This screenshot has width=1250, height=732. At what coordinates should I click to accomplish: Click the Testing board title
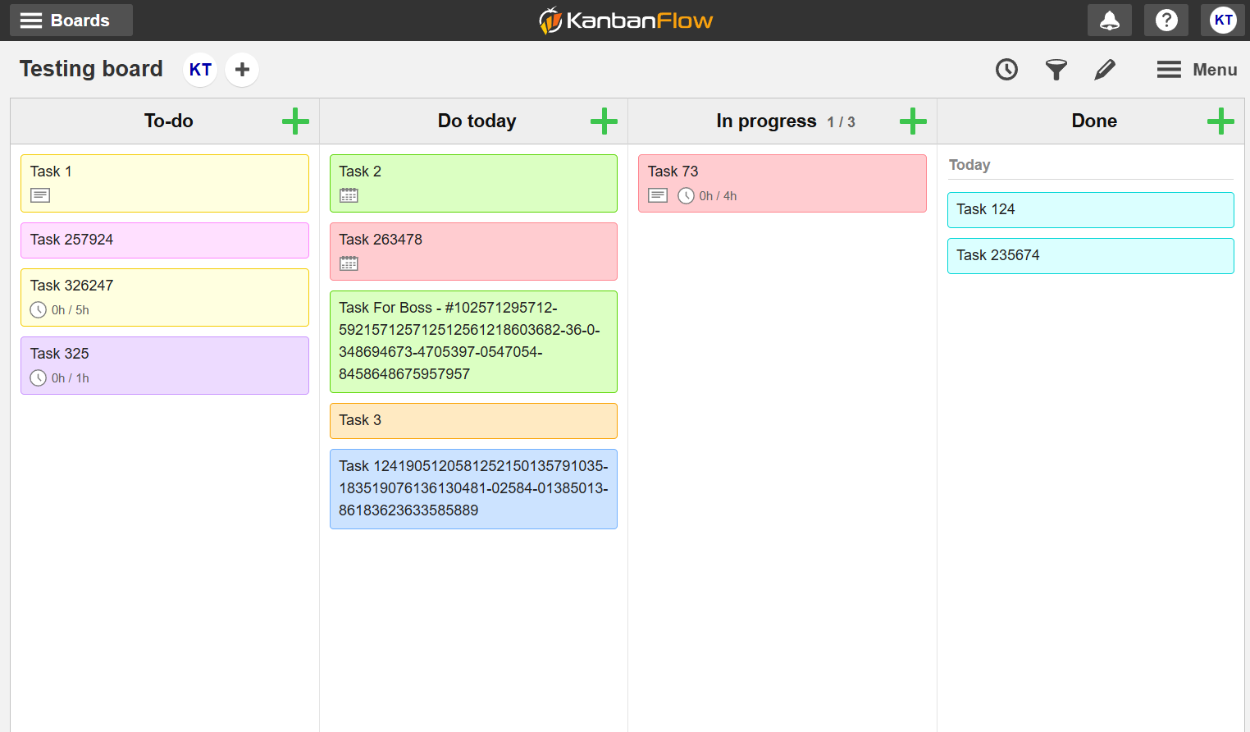(x=91, y=69)
